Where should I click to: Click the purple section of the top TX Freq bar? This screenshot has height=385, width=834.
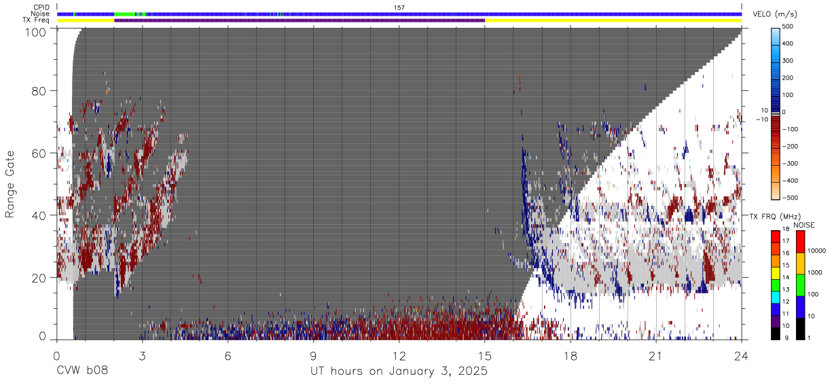(300, 20)
